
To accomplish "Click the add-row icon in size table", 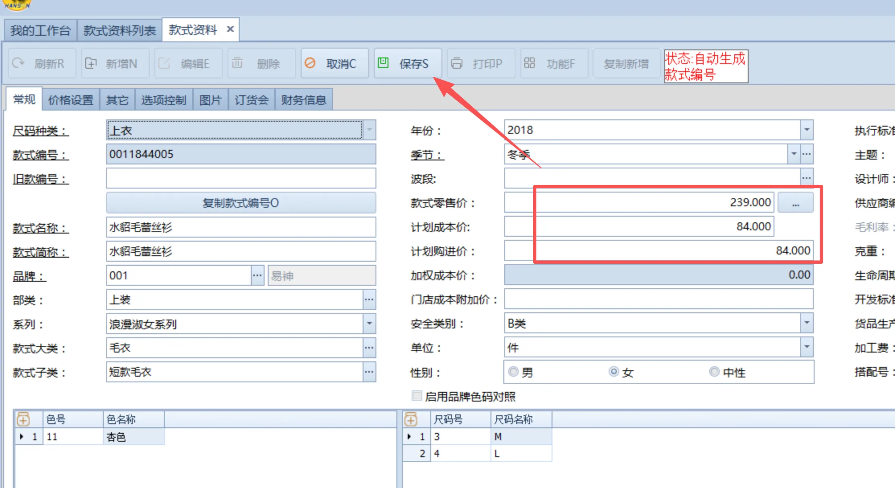I will pyautogui.click(x=411, y=419).
